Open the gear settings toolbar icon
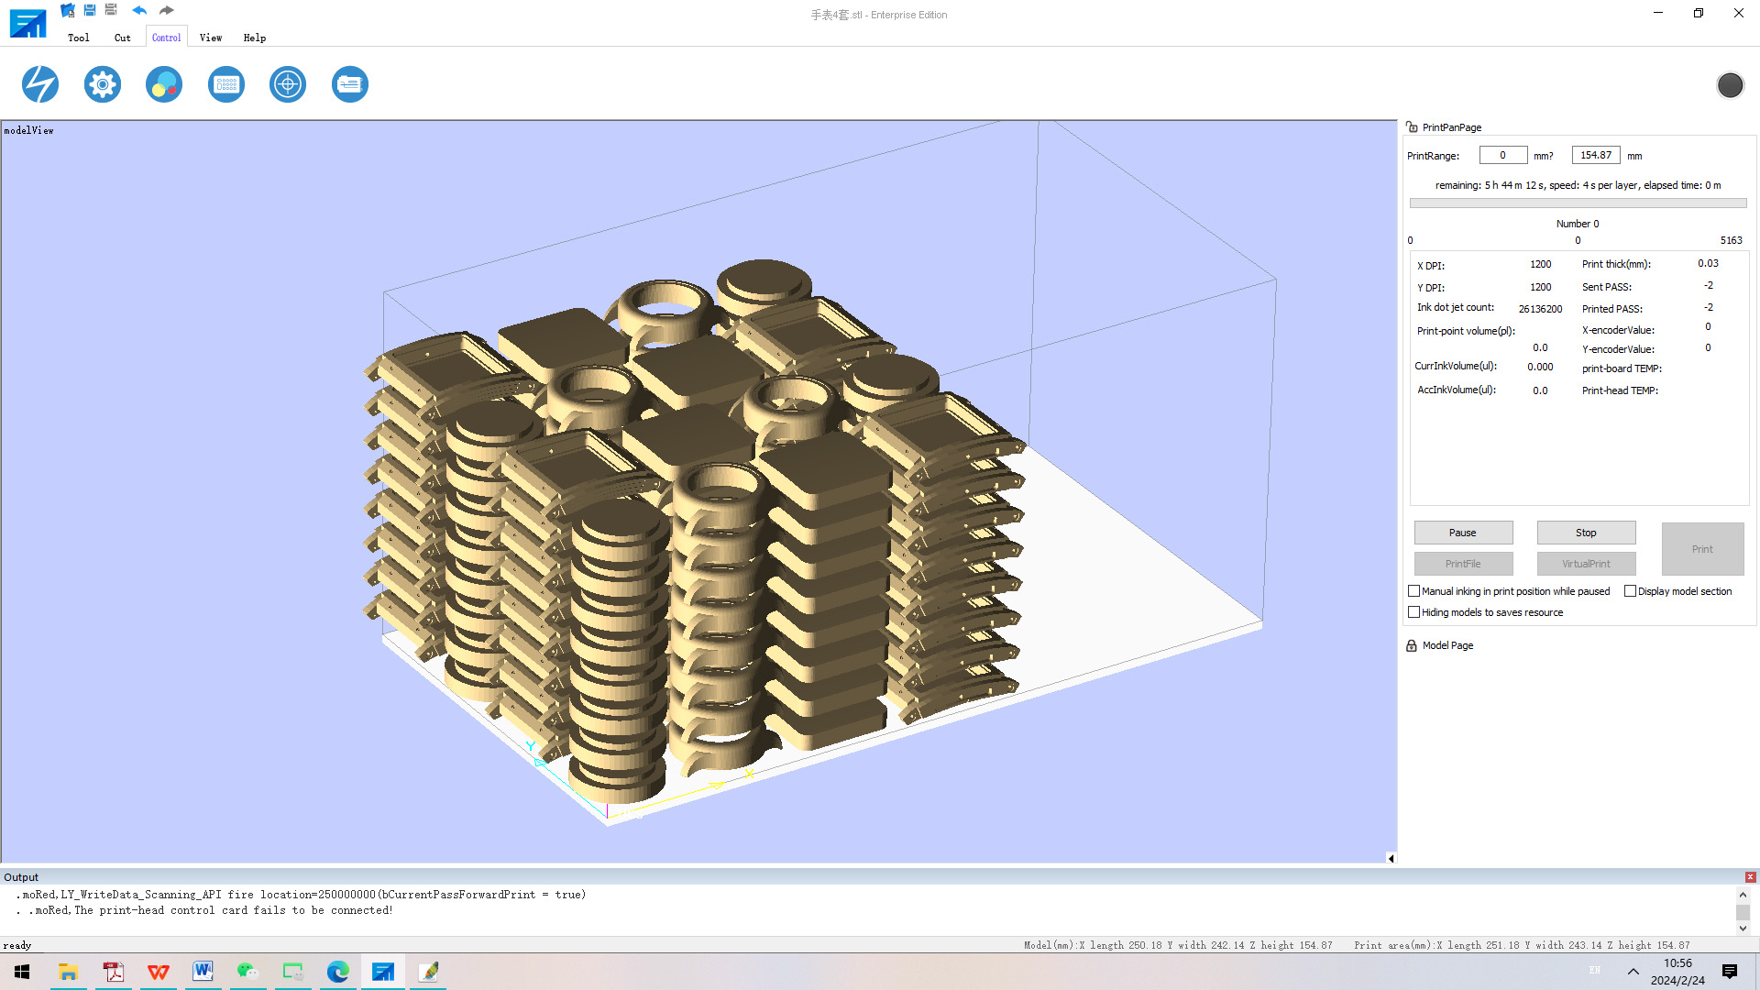1760x990 pixels. click(103, 84)
